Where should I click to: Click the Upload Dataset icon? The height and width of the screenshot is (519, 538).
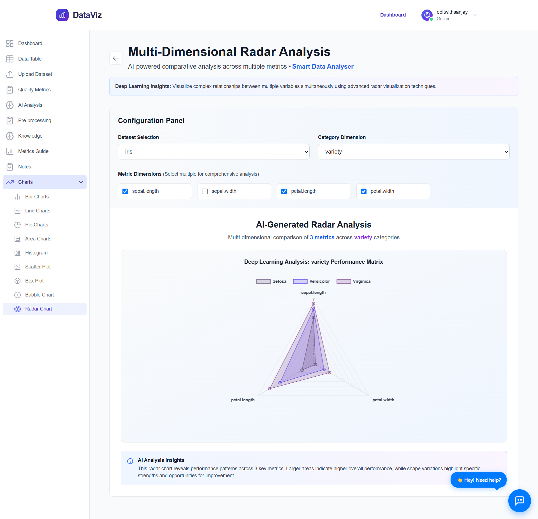pos(10,74)
